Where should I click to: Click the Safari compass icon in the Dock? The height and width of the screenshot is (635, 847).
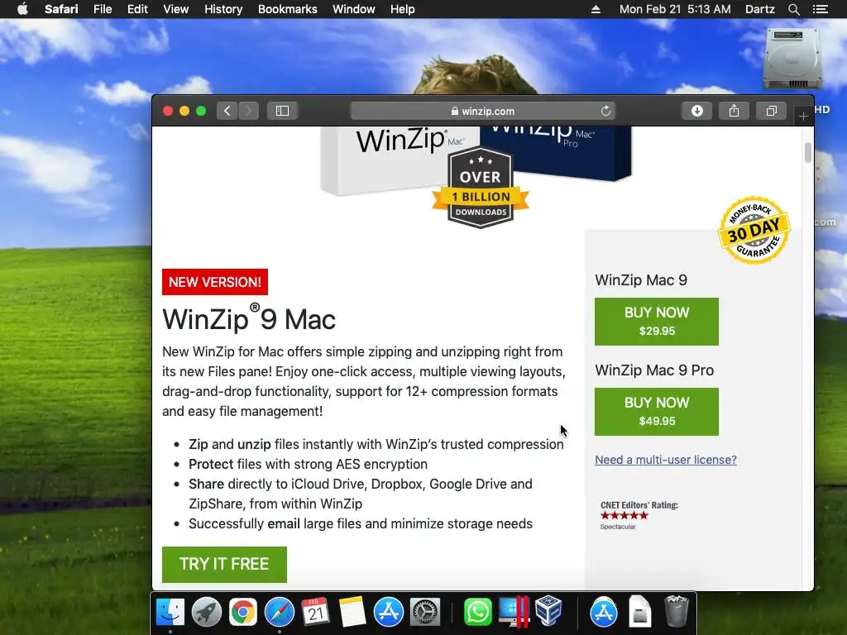coord(280,613)
